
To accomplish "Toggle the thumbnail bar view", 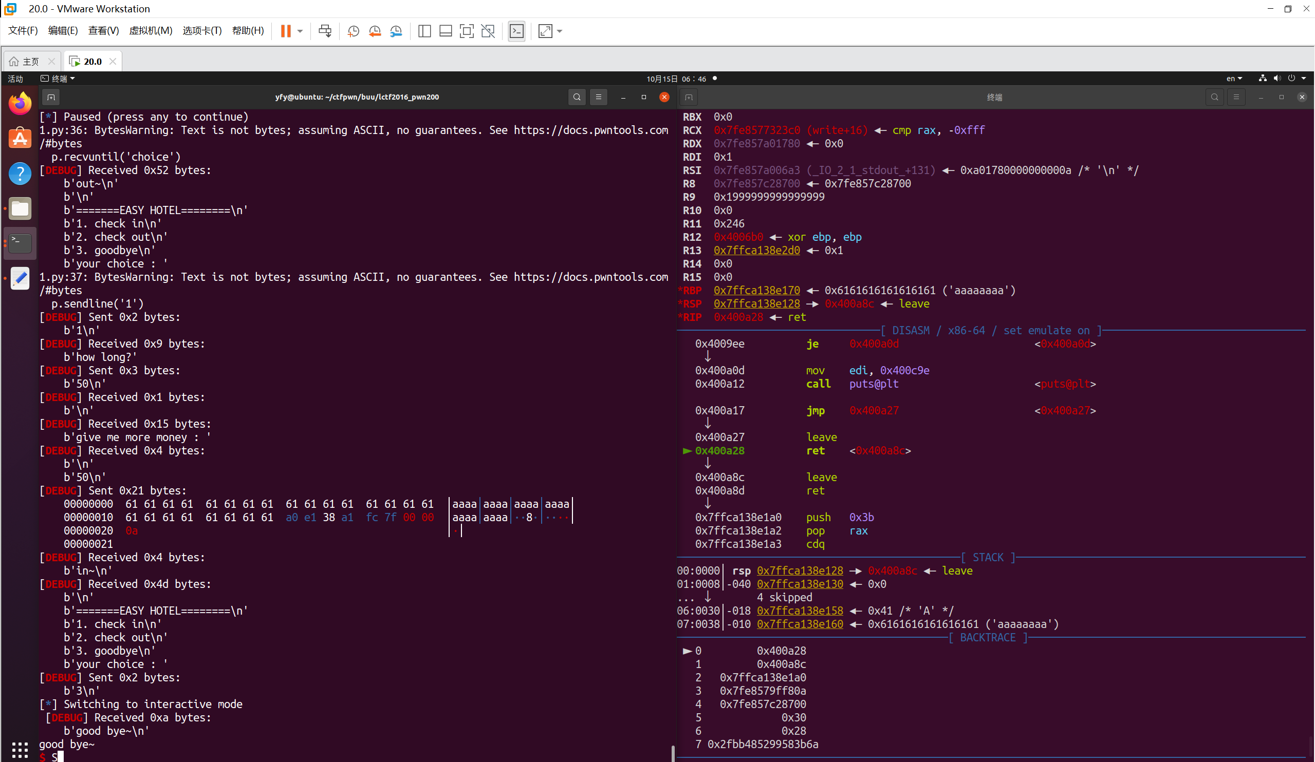I will click(445, 31).
